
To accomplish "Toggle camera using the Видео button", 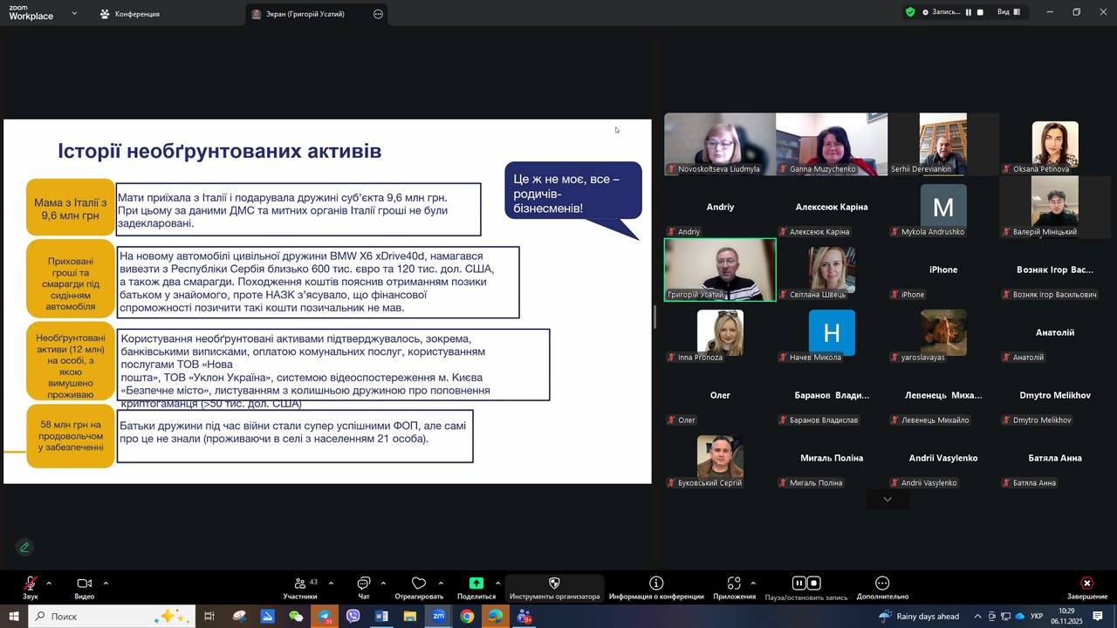I will [84, 584].
